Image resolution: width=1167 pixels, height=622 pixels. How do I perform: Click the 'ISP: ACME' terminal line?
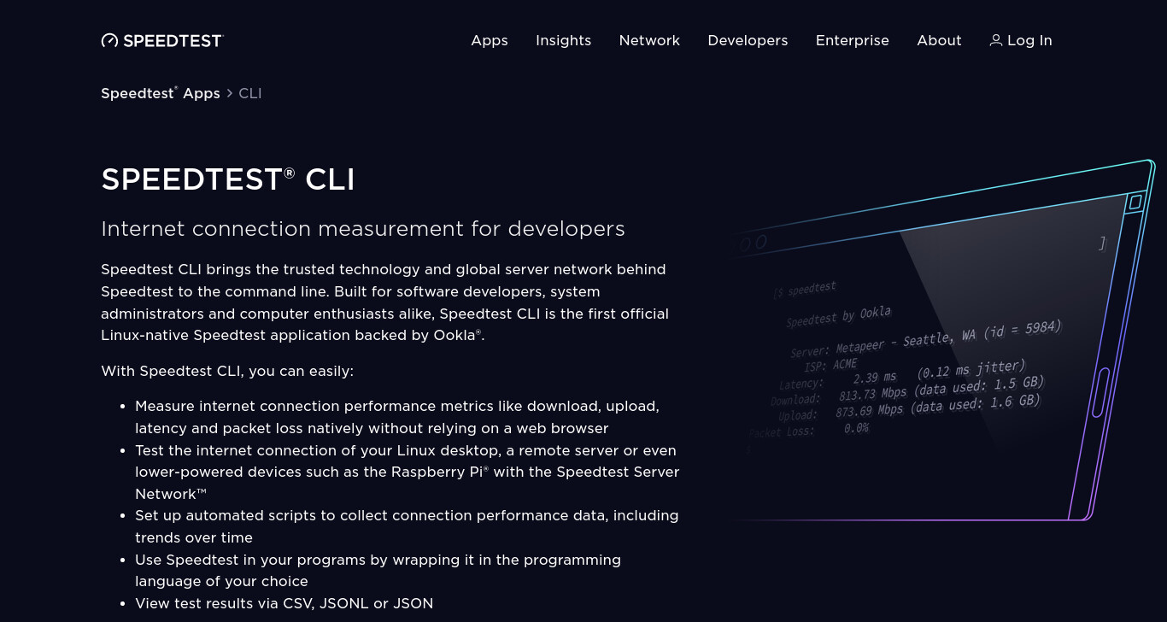[830, 366]
